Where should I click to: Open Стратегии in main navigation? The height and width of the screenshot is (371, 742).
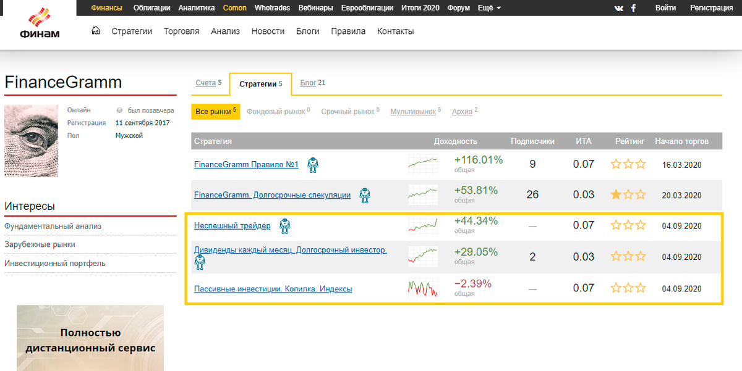point(132,31)
